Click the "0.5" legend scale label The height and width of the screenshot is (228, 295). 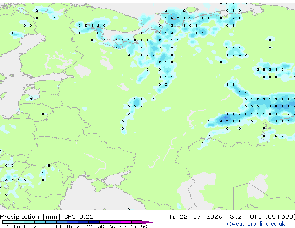tap(16, 226)
